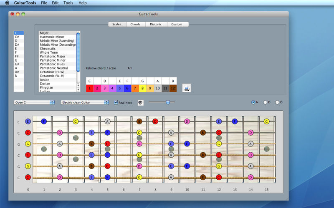Select the Pentatonic Neutral scale
Viewport: 334px width, 208px height.
58,68
